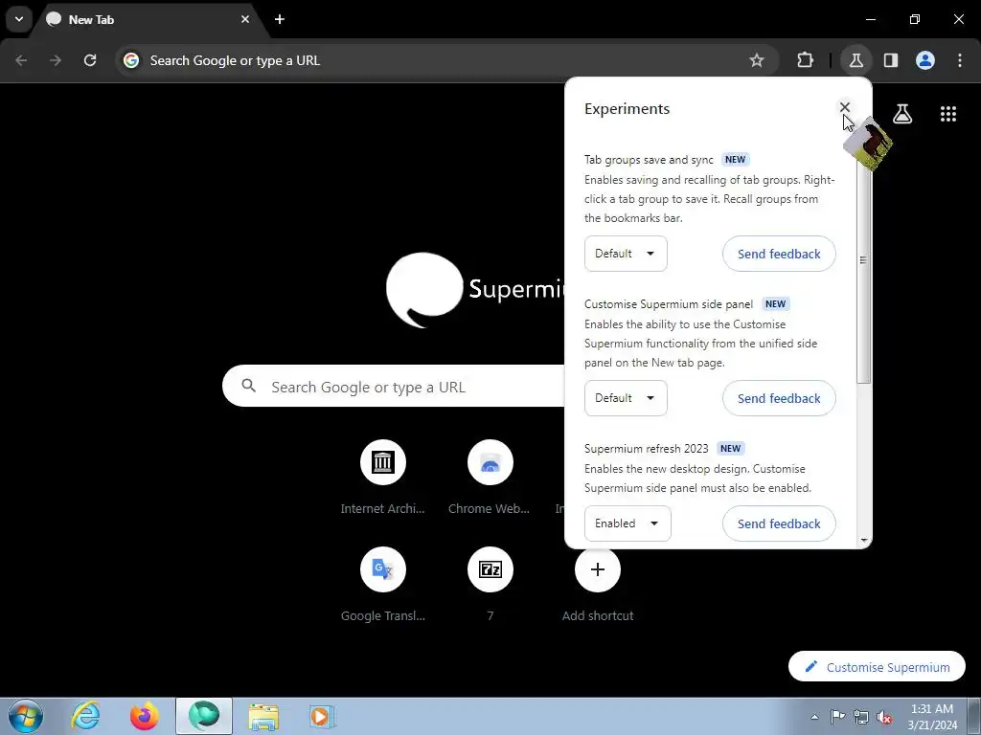Screen dimensions: 981x735
Task: Open Windows Explorer from taskbar
Action: 263,717
